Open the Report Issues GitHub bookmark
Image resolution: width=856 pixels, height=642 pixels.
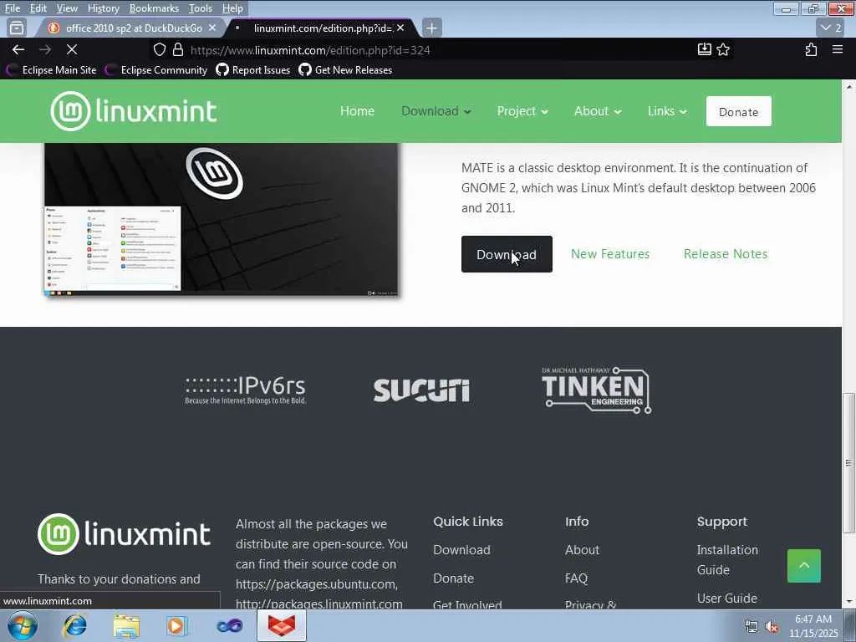coord(253,70)
